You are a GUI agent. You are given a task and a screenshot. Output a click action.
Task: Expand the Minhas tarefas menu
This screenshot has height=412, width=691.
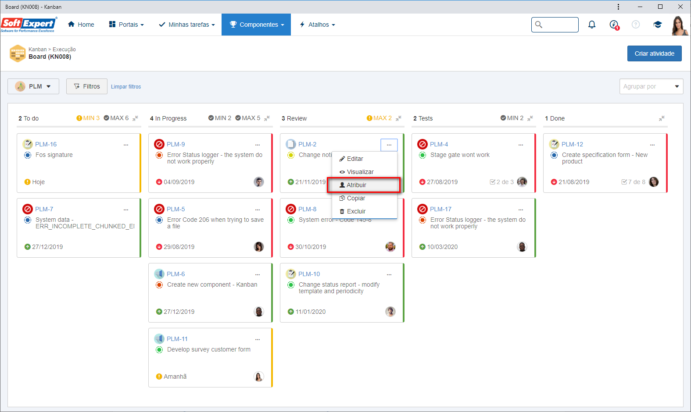click(x=187, y=25)
